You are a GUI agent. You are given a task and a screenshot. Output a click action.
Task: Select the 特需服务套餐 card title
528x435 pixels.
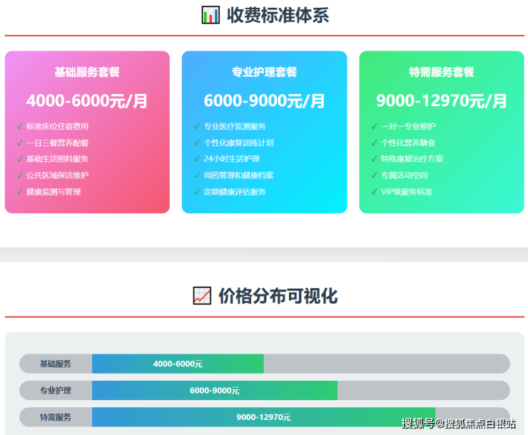[442, 72]
